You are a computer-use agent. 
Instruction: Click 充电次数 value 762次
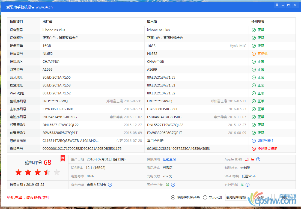pos(167,176)
